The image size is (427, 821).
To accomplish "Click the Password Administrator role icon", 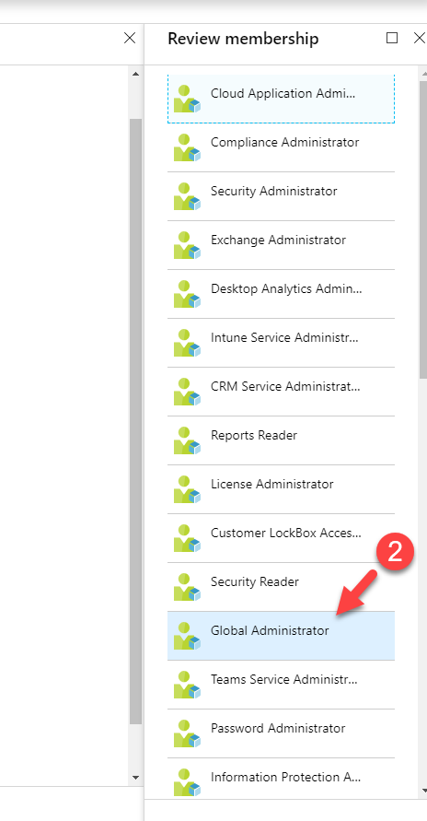I will (x=187, y=733).
